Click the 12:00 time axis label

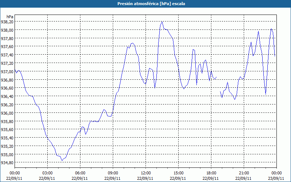tap(146, 173)
